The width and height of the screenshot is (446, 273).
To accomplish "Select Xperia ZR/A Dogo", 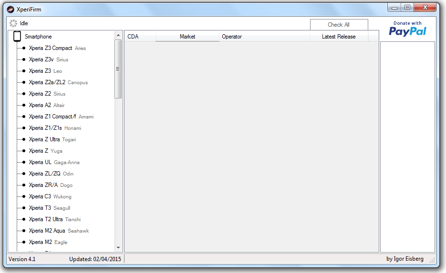I will click(51, 185).
